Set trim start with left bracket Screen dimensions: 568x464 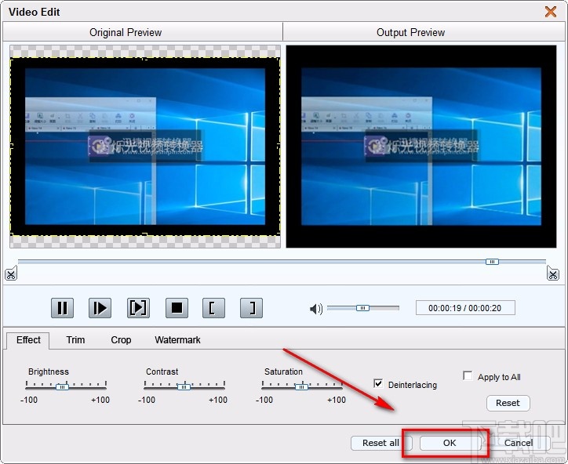(x=213, y=308)
